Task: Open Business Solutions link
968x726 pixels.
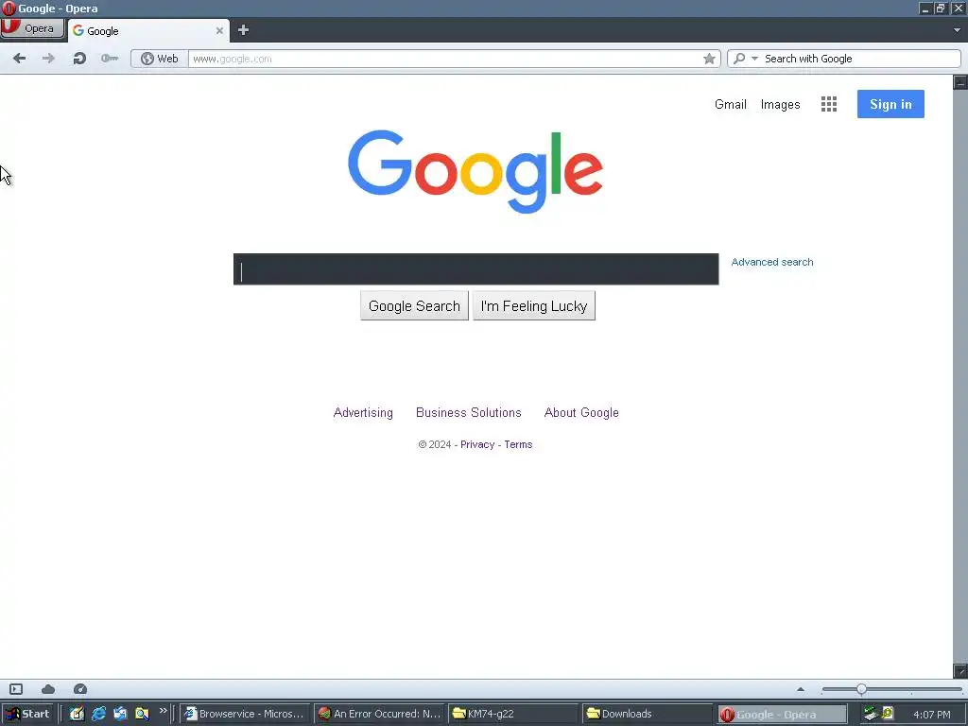Action: (x=469, y=412)
